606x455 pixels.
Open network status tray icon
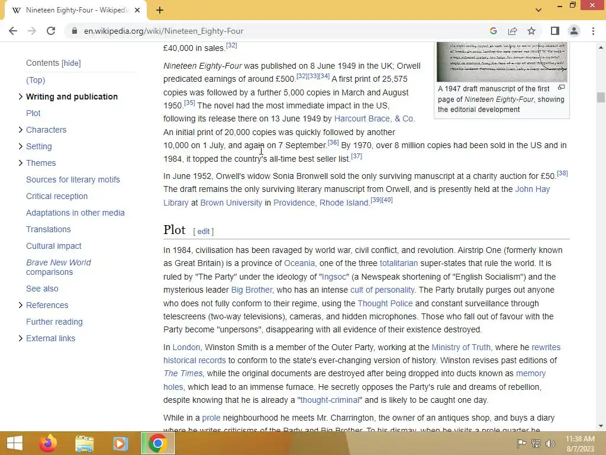[x=536, y=443]
